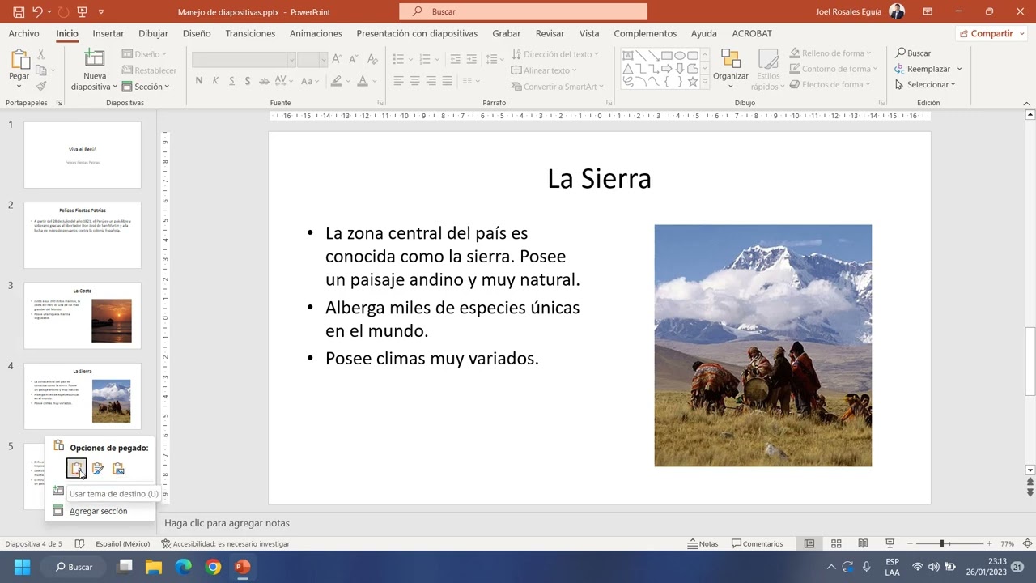
Task: Switch to reading view
Action: coord(863,543)
